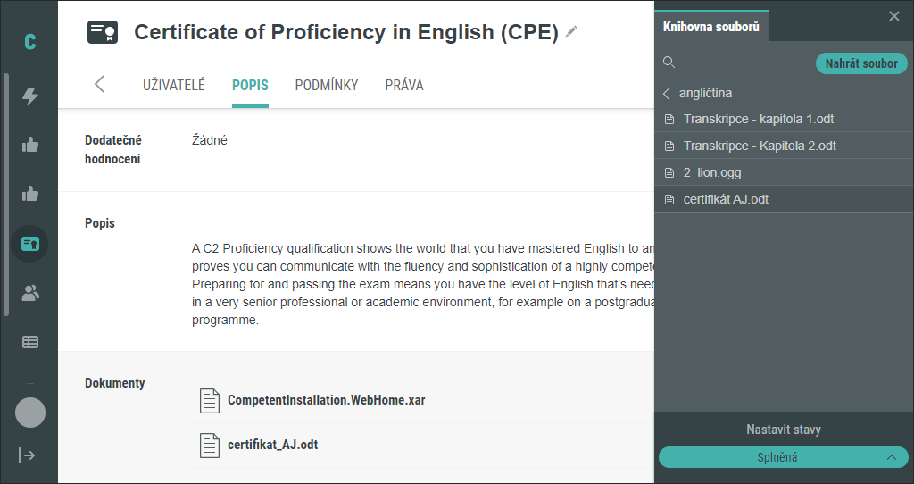Click the Nahrát soubor button
Image resolution: width=914 pixels, height=484 pixels.
[x=861, y=63]
